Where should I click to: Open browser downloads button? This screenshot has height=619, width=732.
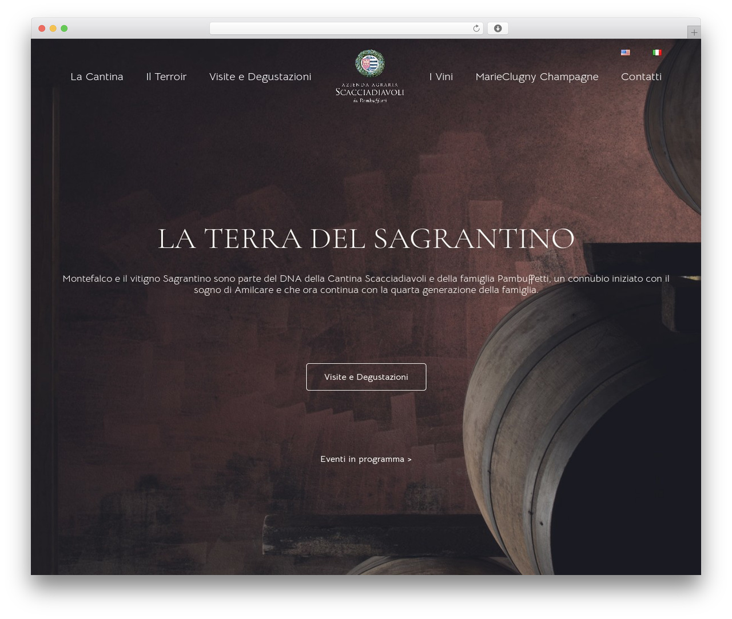click(x=498, y=29)
